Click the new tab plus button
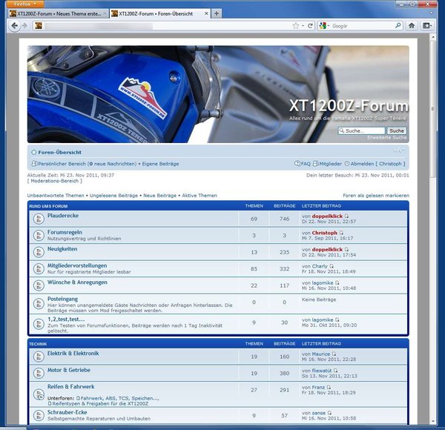 [x=217, y=13]
